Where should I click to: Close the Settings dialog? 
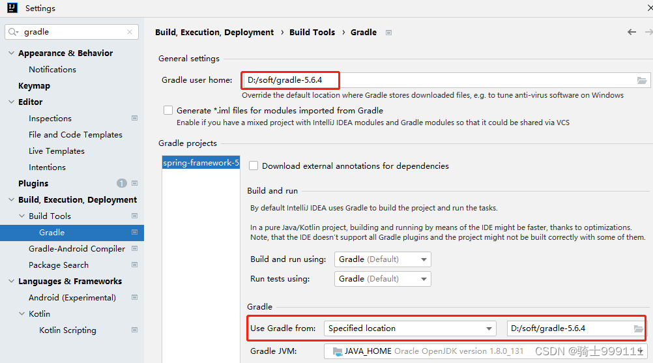point(650,8)
